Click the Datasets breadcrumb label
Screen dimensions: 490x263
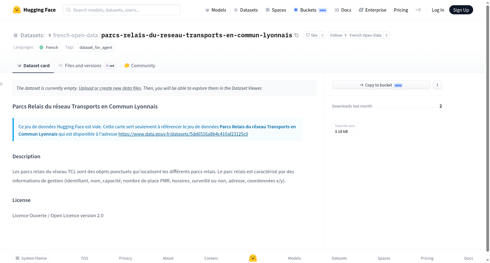[x=32, y=35]
